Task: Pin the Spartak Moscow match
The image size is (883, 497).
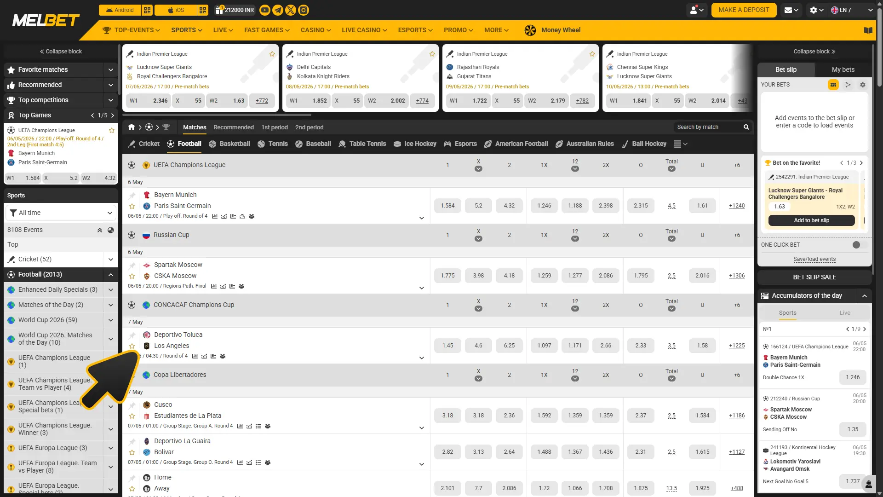Action: pyautogui.click(x=132, y=266)
